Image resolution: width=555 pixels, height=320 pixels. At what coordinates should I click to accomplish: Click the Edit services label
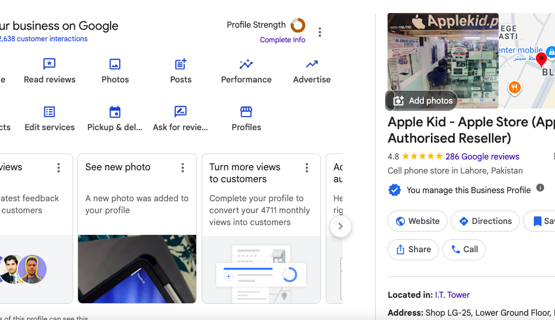point(49,127)
